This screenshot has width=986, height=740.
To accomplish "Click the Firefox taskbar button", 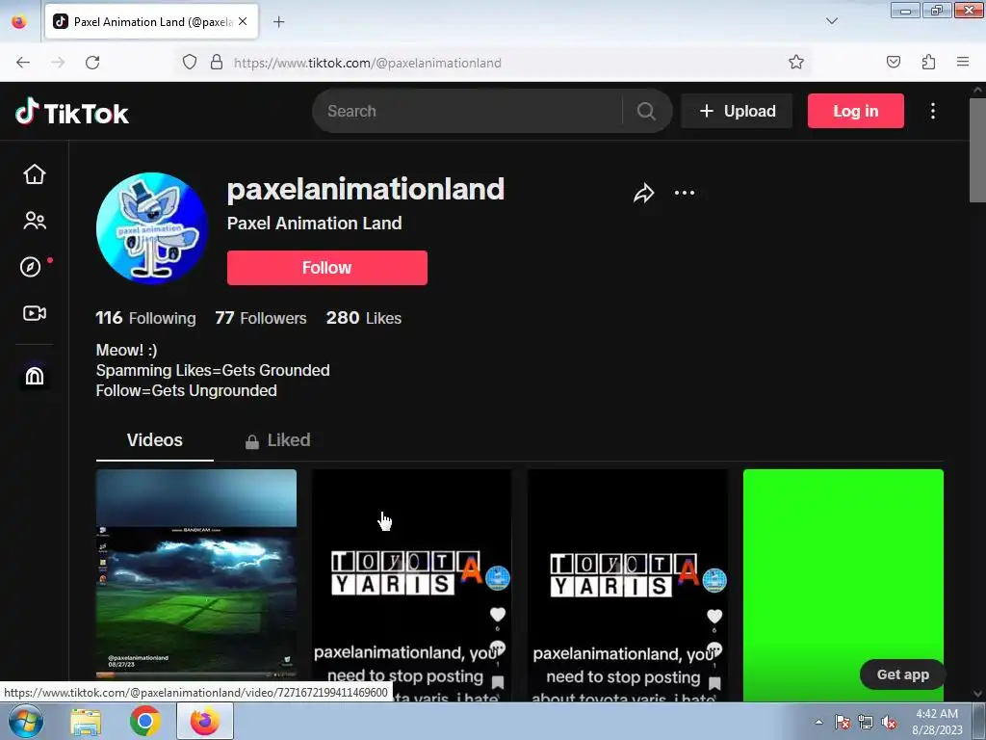I will [x=205, y=721].
